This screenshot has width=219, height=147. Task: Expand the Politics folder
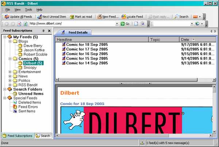coord(10,80)
